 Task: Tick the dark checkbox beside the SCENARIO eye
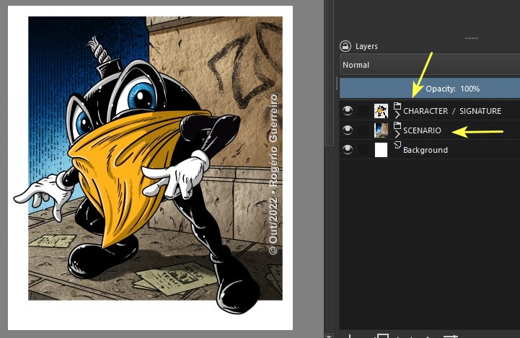coord(363,130)
